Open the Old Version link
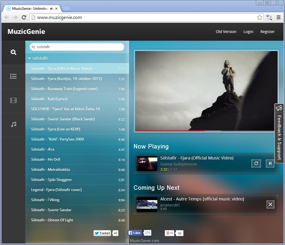The image size is (285, 245). click(226, 32)
